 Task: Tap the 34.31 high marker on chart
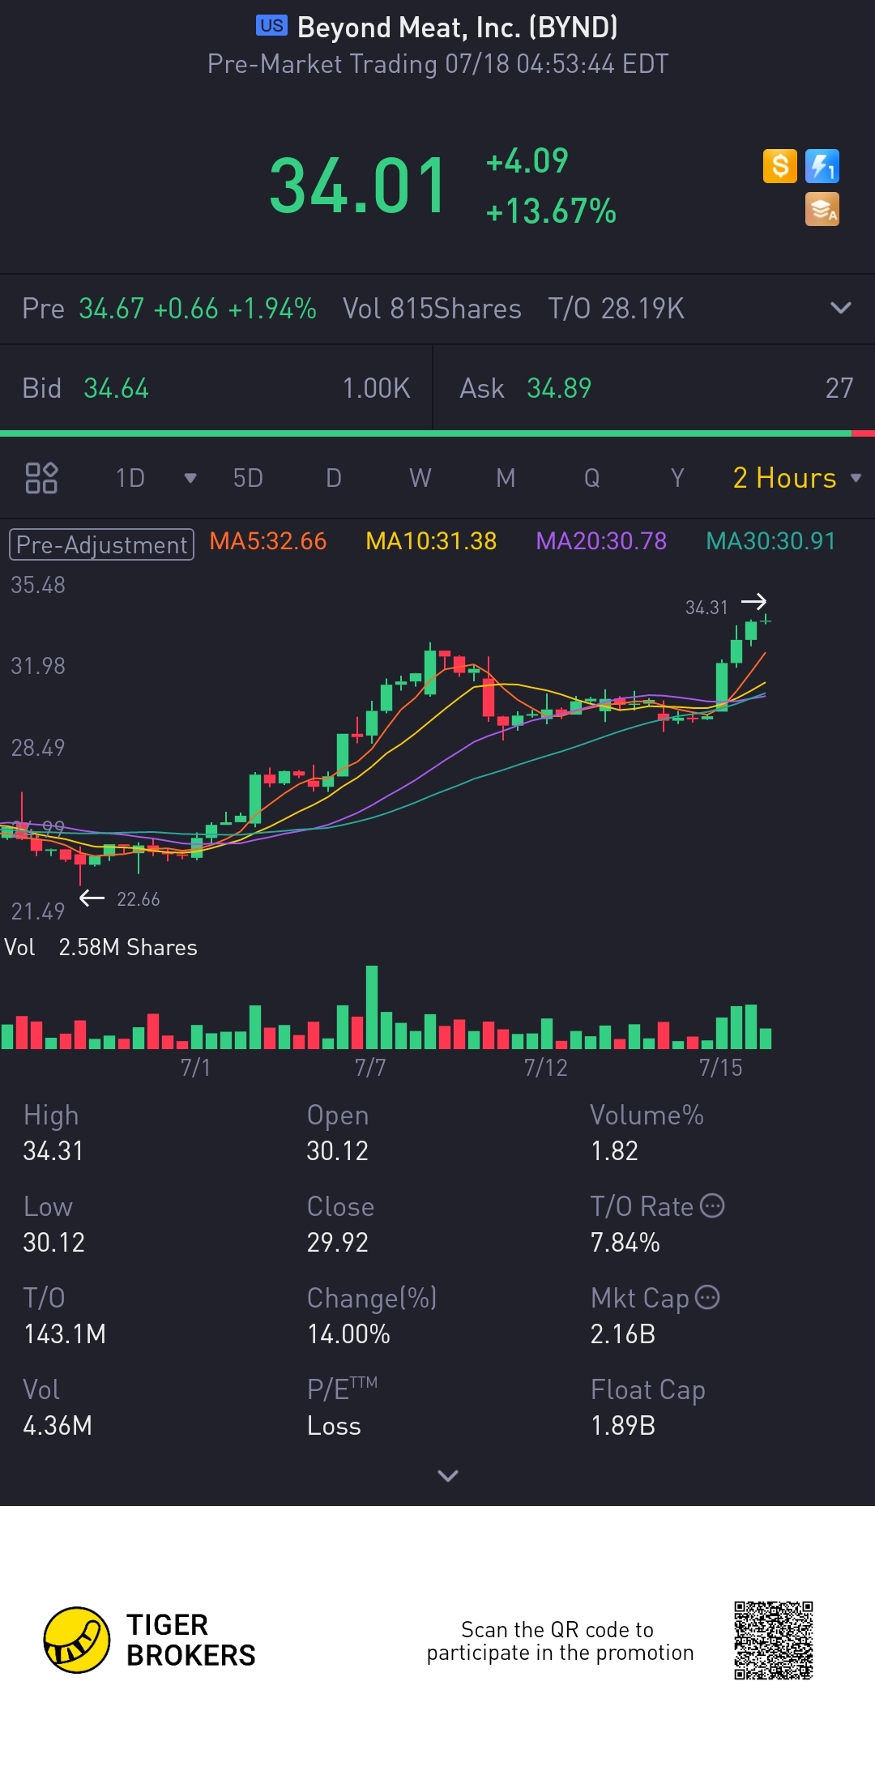[x=706, y=608]
